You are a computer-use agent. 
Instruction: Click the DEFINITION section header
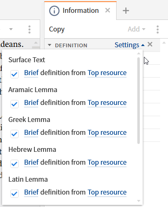pyautogui.click(x=71, y=45)
